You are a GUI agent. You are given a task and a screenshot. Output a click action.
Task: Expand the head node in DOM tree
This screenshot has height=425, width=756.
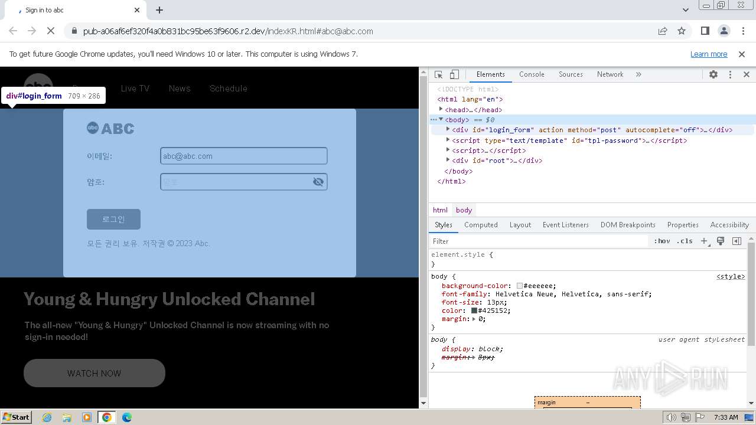coord(441,109)
